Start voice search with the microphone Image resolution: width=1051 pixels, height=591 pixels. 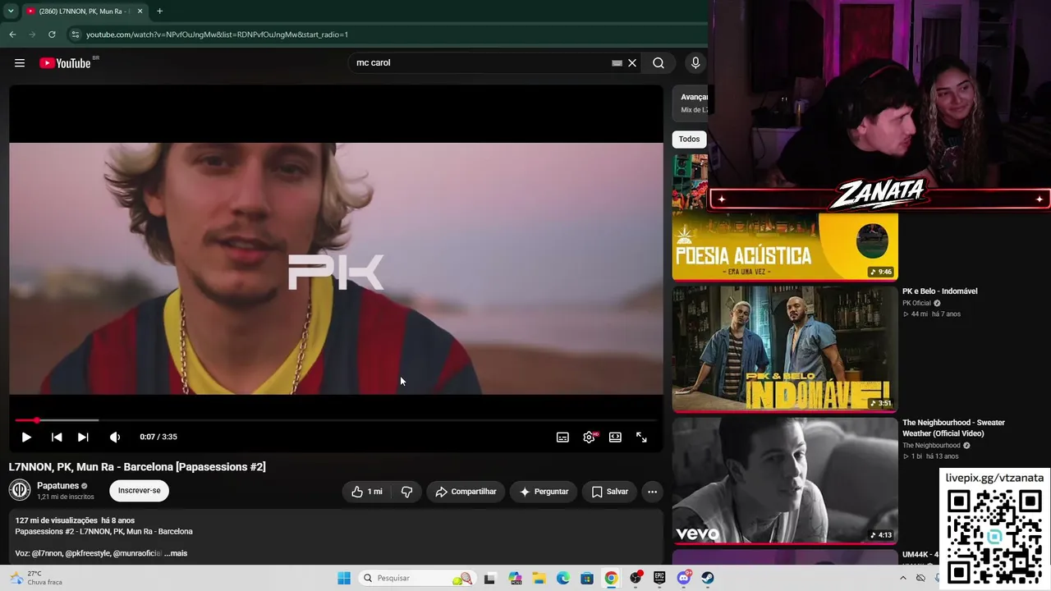pos(695,63)
